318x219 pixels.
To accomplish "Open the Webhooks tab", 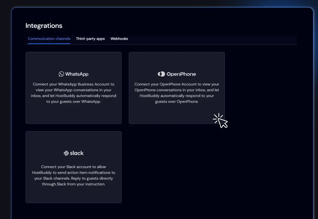I will pos(119,39).
